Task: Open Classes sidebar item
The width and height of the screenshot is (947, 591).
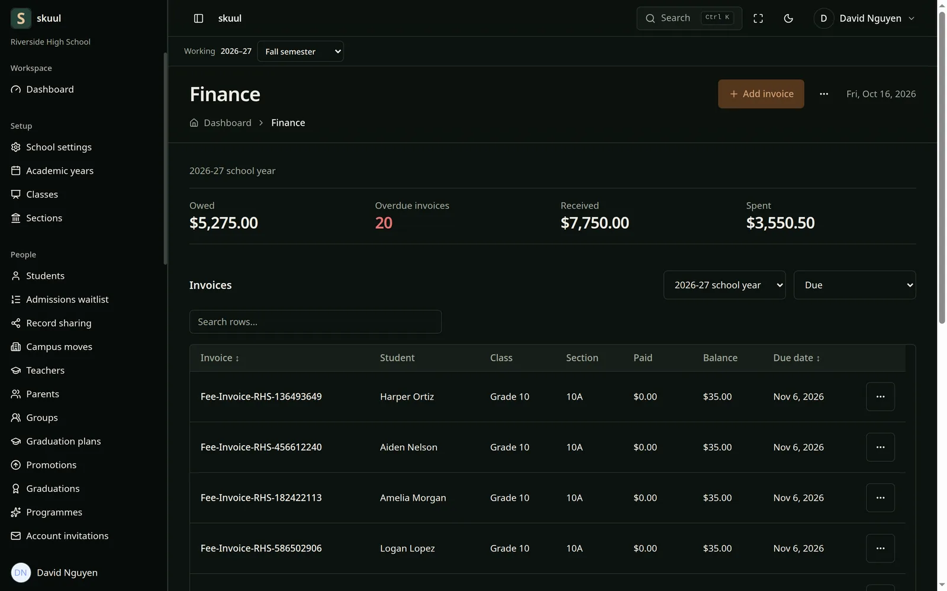Action: [83, 194]
